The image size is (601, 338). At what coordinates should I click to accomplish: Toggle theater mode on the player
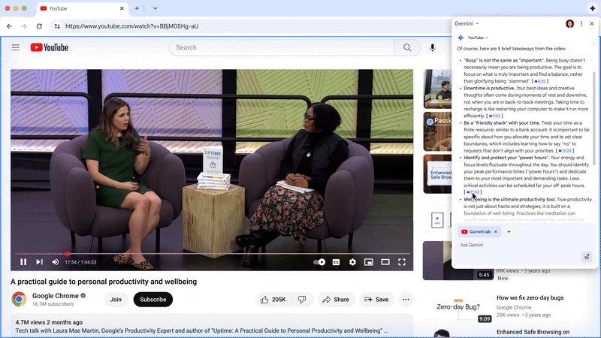385,262
